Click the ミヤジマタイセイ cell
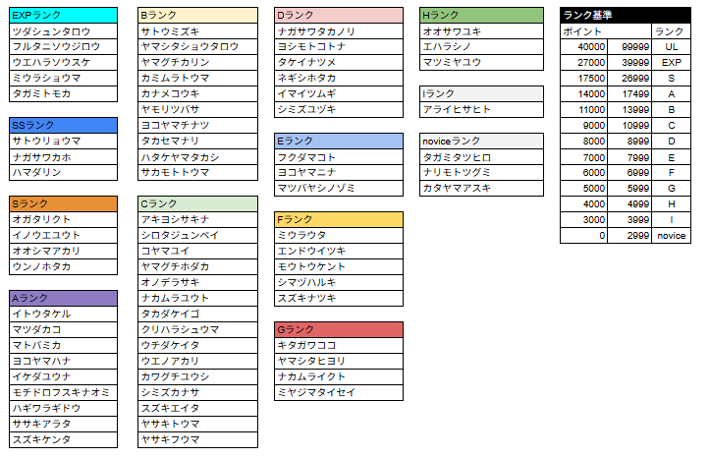 (x=339, y=392)
